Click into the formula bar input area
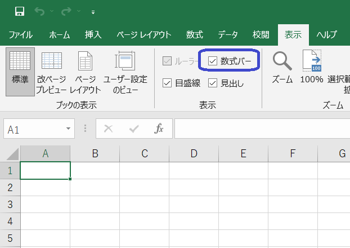The image size is (350, 248). (262, 129)
